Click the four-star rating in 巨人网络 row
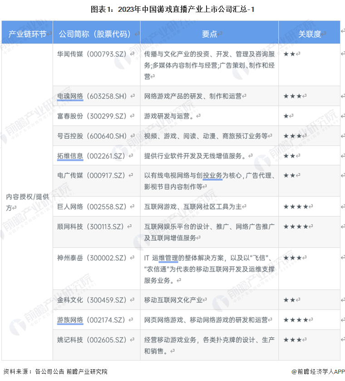 (296, 206)
